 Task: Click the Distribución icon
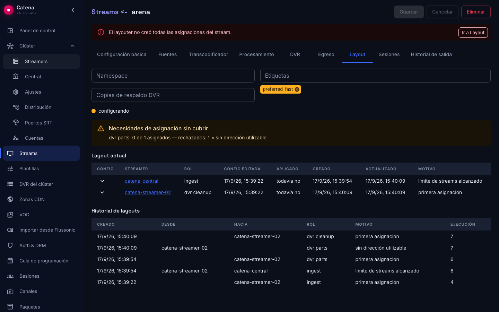16,107
